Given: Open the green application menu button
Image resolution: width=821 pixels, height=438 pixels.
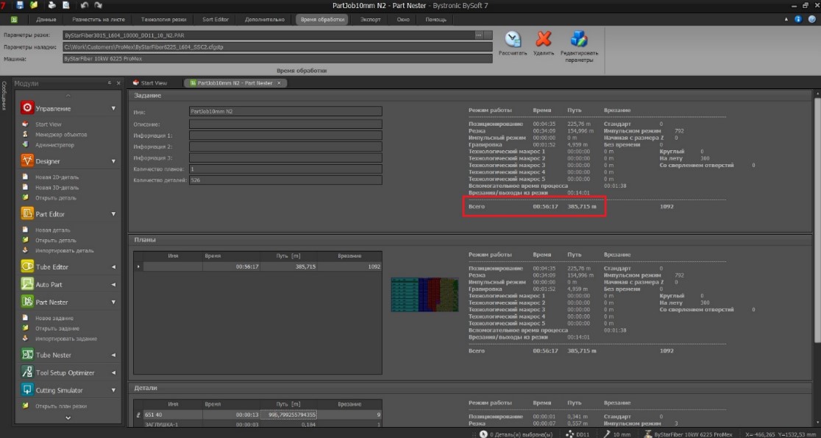Looking at the screenshot, I should (x=14, y=19).
